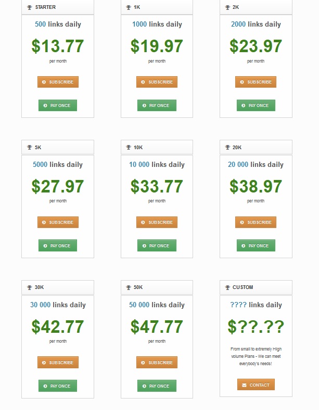The height and width of the screenshot is (410, 319).
Task: Click the trophy icon on 10K header
Action: [129, 148]
